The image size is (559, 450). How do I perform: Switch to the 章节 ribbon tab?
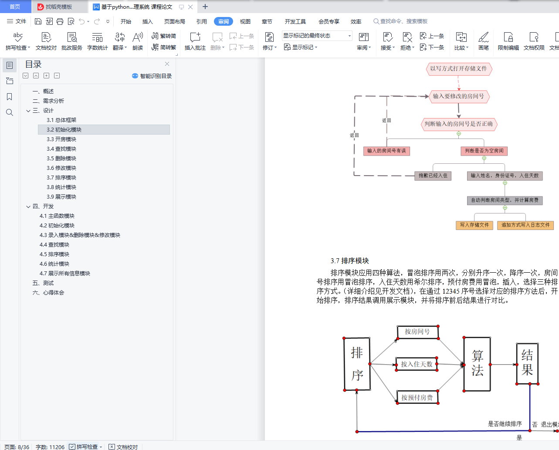click(x=267, y=21)
